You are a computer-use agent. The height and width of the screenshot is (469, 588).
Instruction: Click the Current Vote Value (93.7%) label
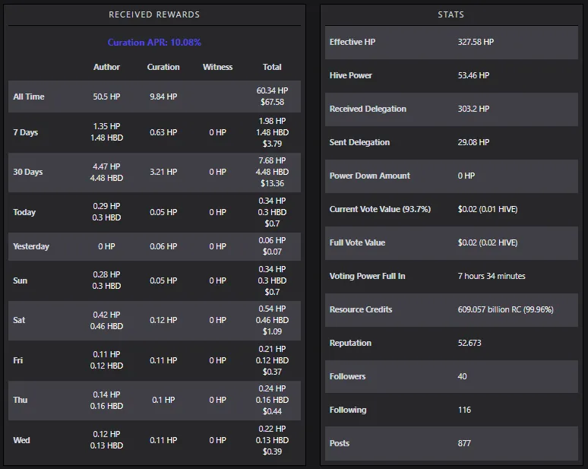(x=380, y=209)
